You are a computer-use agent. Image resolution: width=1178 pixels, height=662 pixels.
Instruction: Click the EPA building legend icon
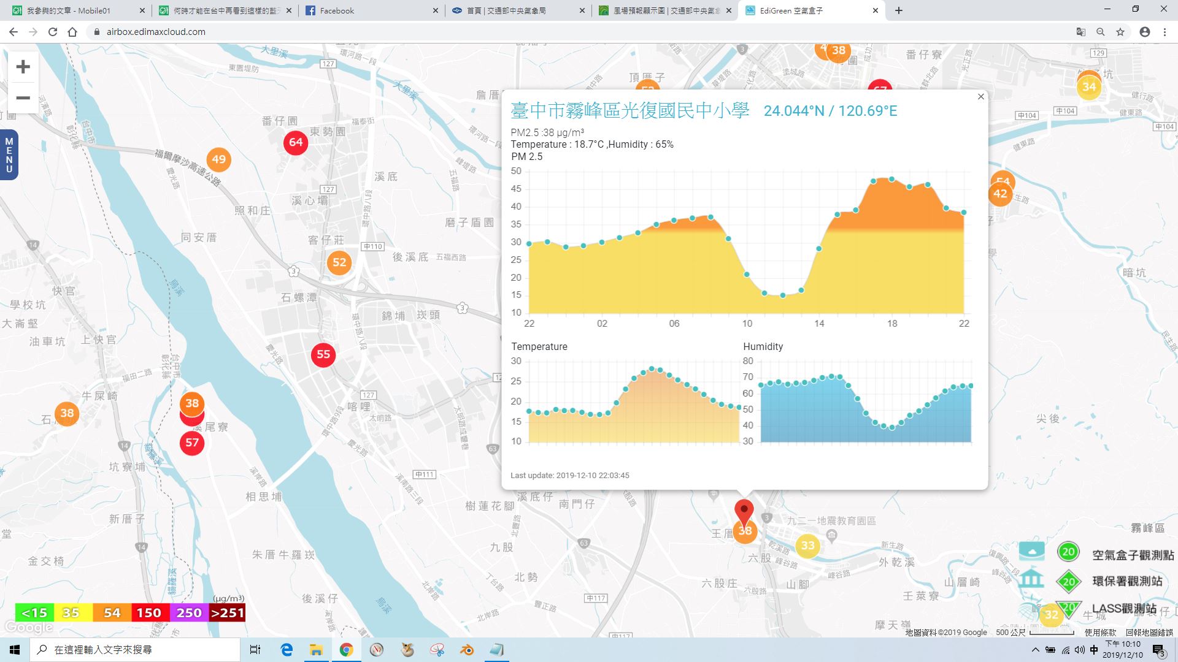pos(1031,579)
